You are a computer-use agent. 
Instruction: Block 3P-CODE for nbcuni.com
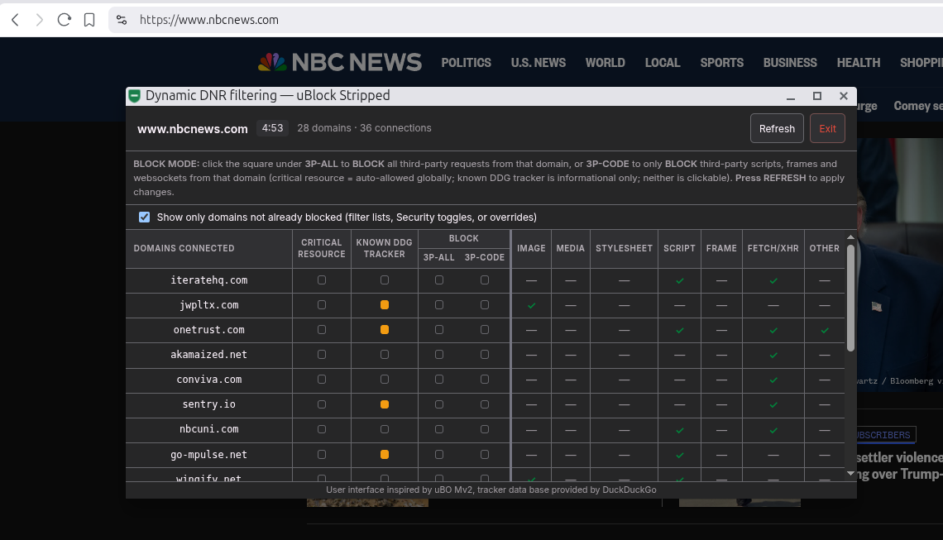point(485,429)
